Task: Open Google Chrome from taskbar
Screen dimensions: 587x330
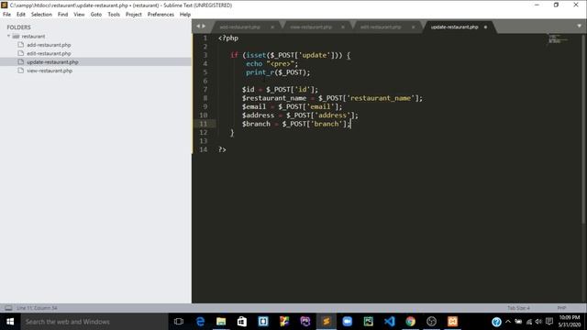Action: (410, 322)
